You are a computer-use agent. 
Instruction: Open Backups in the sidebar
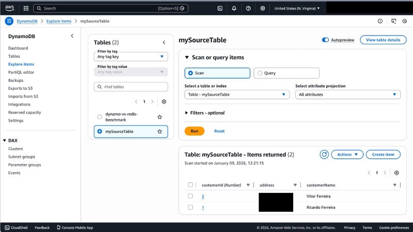point(15,80)
